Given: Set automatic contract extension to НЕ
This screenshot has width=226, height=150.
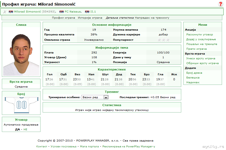Looking at the screenshot, I should tap(25, 130).
